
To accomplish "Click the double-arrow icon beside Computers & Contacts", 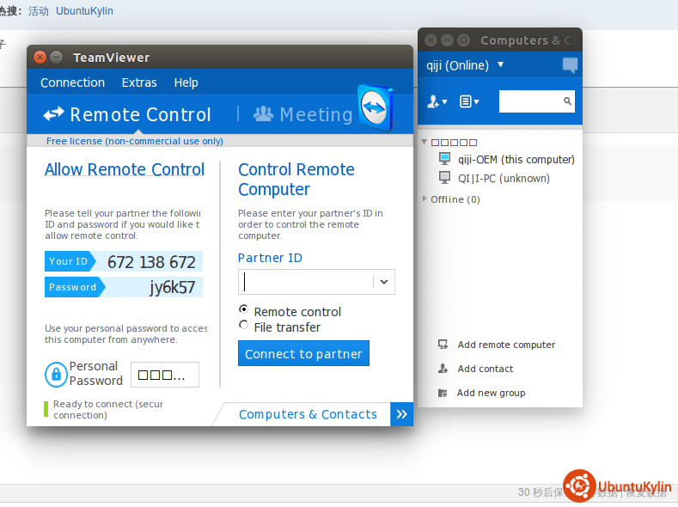I will (401, 414).
